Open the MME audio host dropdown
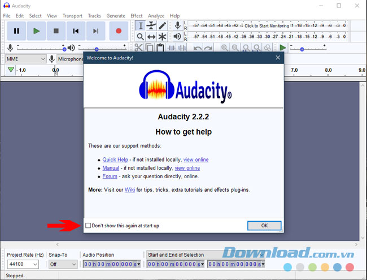The image size is (367, 280). point(25,59)
